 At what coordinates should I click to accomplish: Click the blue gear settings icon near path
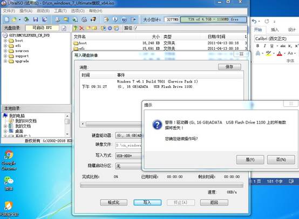(x=110, y=28)
